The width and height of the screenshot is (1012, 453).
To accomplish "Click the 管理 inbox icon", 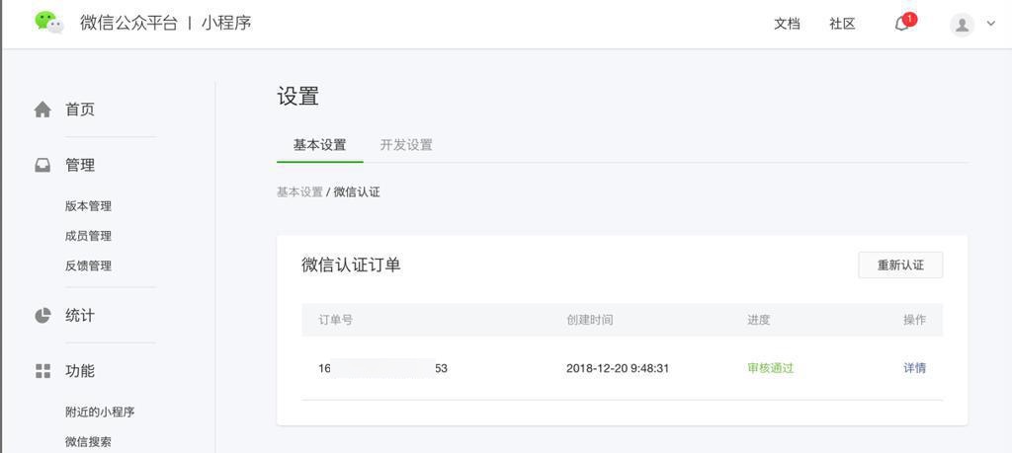I will pyautogui.click(x=42, y=165).
